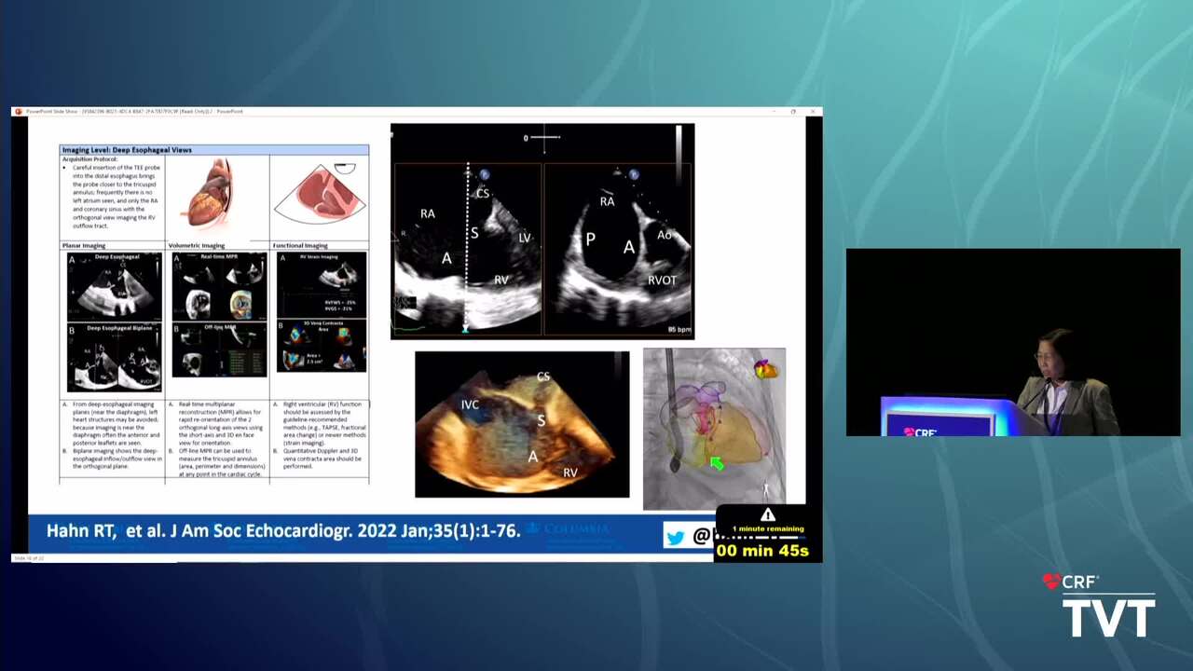Viewport: 1193px width, 671px height.
Task: Click the 3D echo image showing IVC
Action: click(522, 425)
